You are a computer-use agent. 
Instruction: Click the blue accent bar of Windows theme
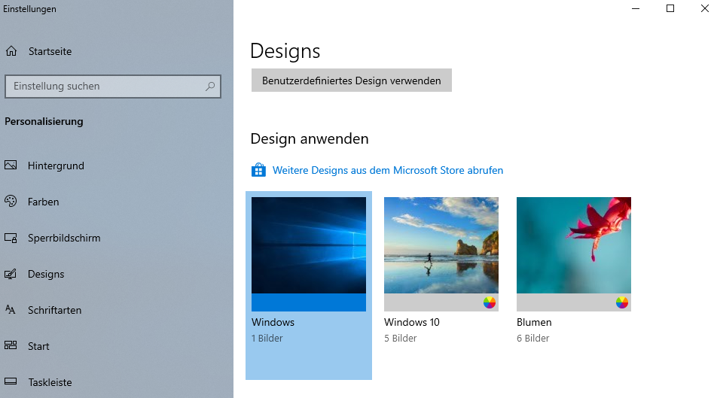[x=309, y=302]
